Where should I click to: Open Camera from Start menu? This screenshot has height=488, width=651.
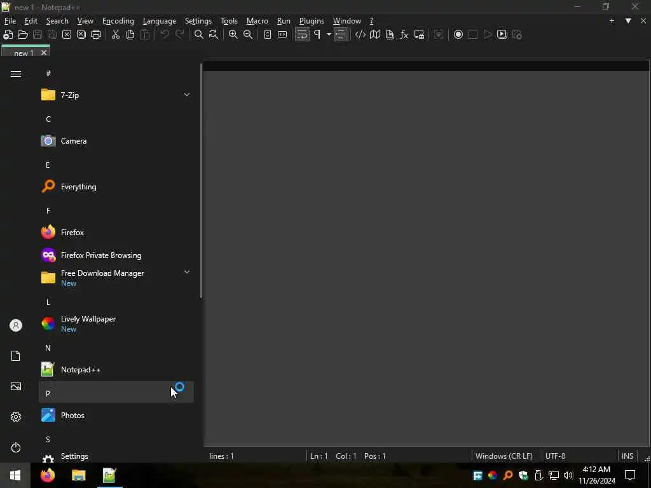[x=116, y=141]
